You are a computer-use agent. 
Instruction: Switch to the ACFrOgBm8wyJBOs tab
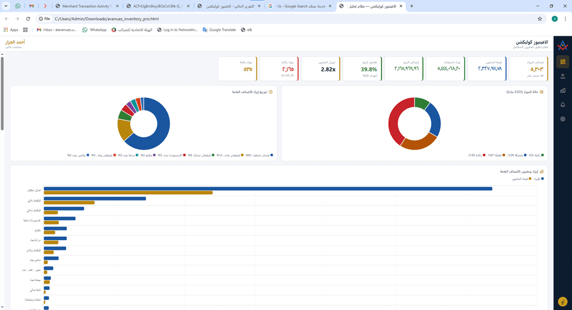coord(158,6)
